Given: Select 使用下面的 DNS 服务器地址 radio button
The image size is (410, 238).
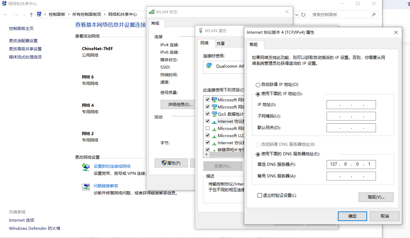Looking at the screenshot, I should tap(258, 154).
